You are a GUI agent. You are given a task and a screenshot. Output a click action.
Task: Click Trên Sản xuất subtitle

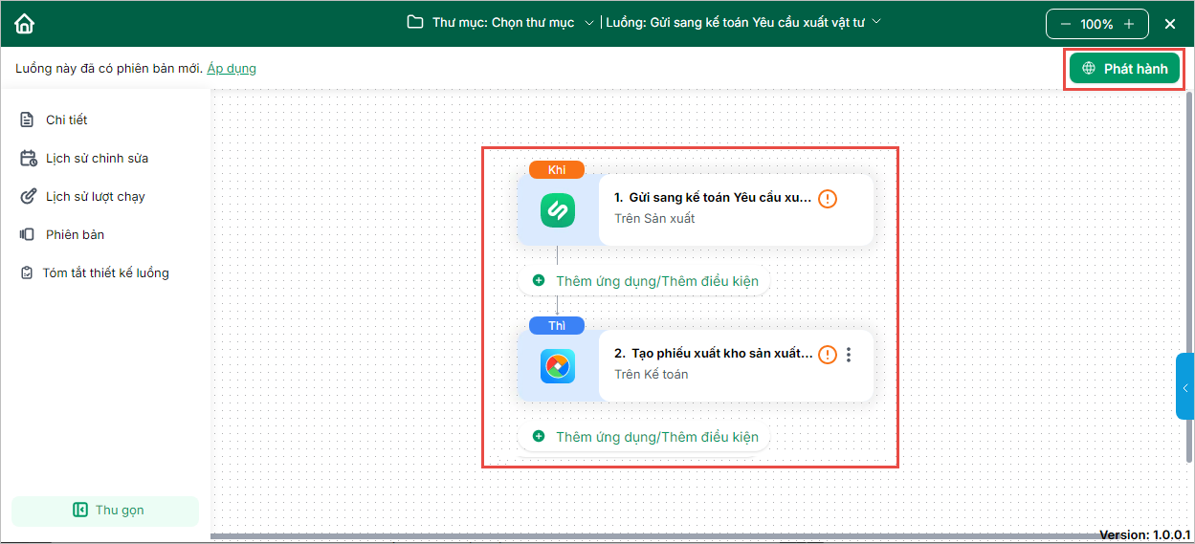click(654, 218)
